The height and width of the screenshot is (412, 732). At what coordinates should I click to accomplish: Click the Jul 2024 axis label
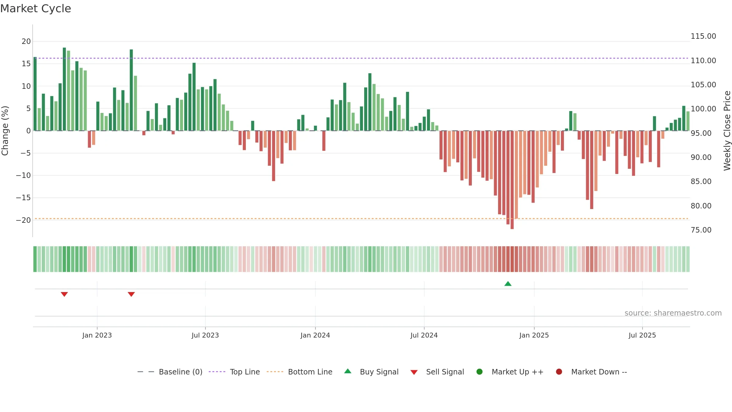424,335
